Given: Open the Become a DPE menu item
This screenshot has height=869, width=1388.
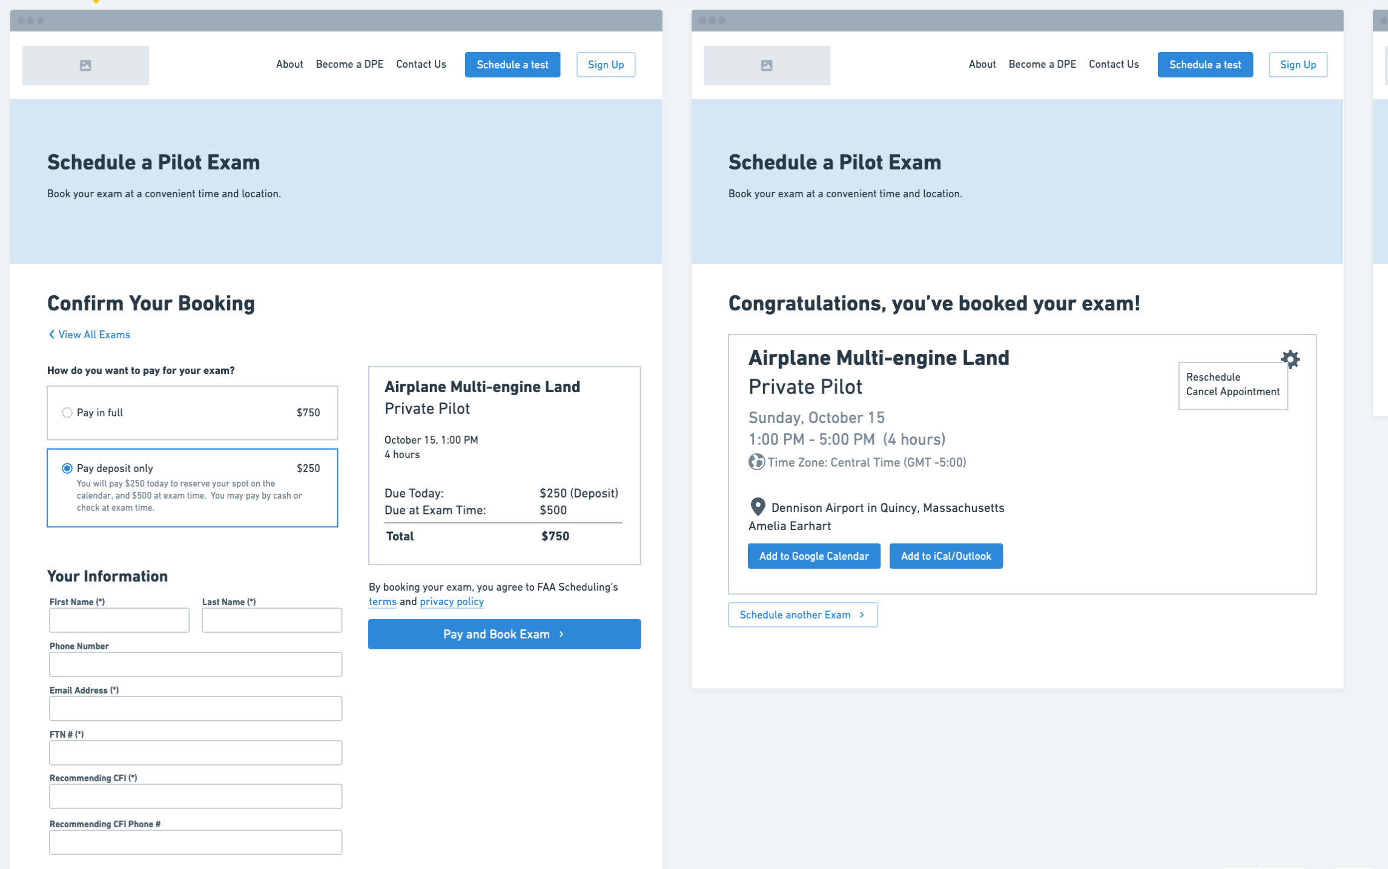Looking at the screenshot, I should (x=349, y=64).
